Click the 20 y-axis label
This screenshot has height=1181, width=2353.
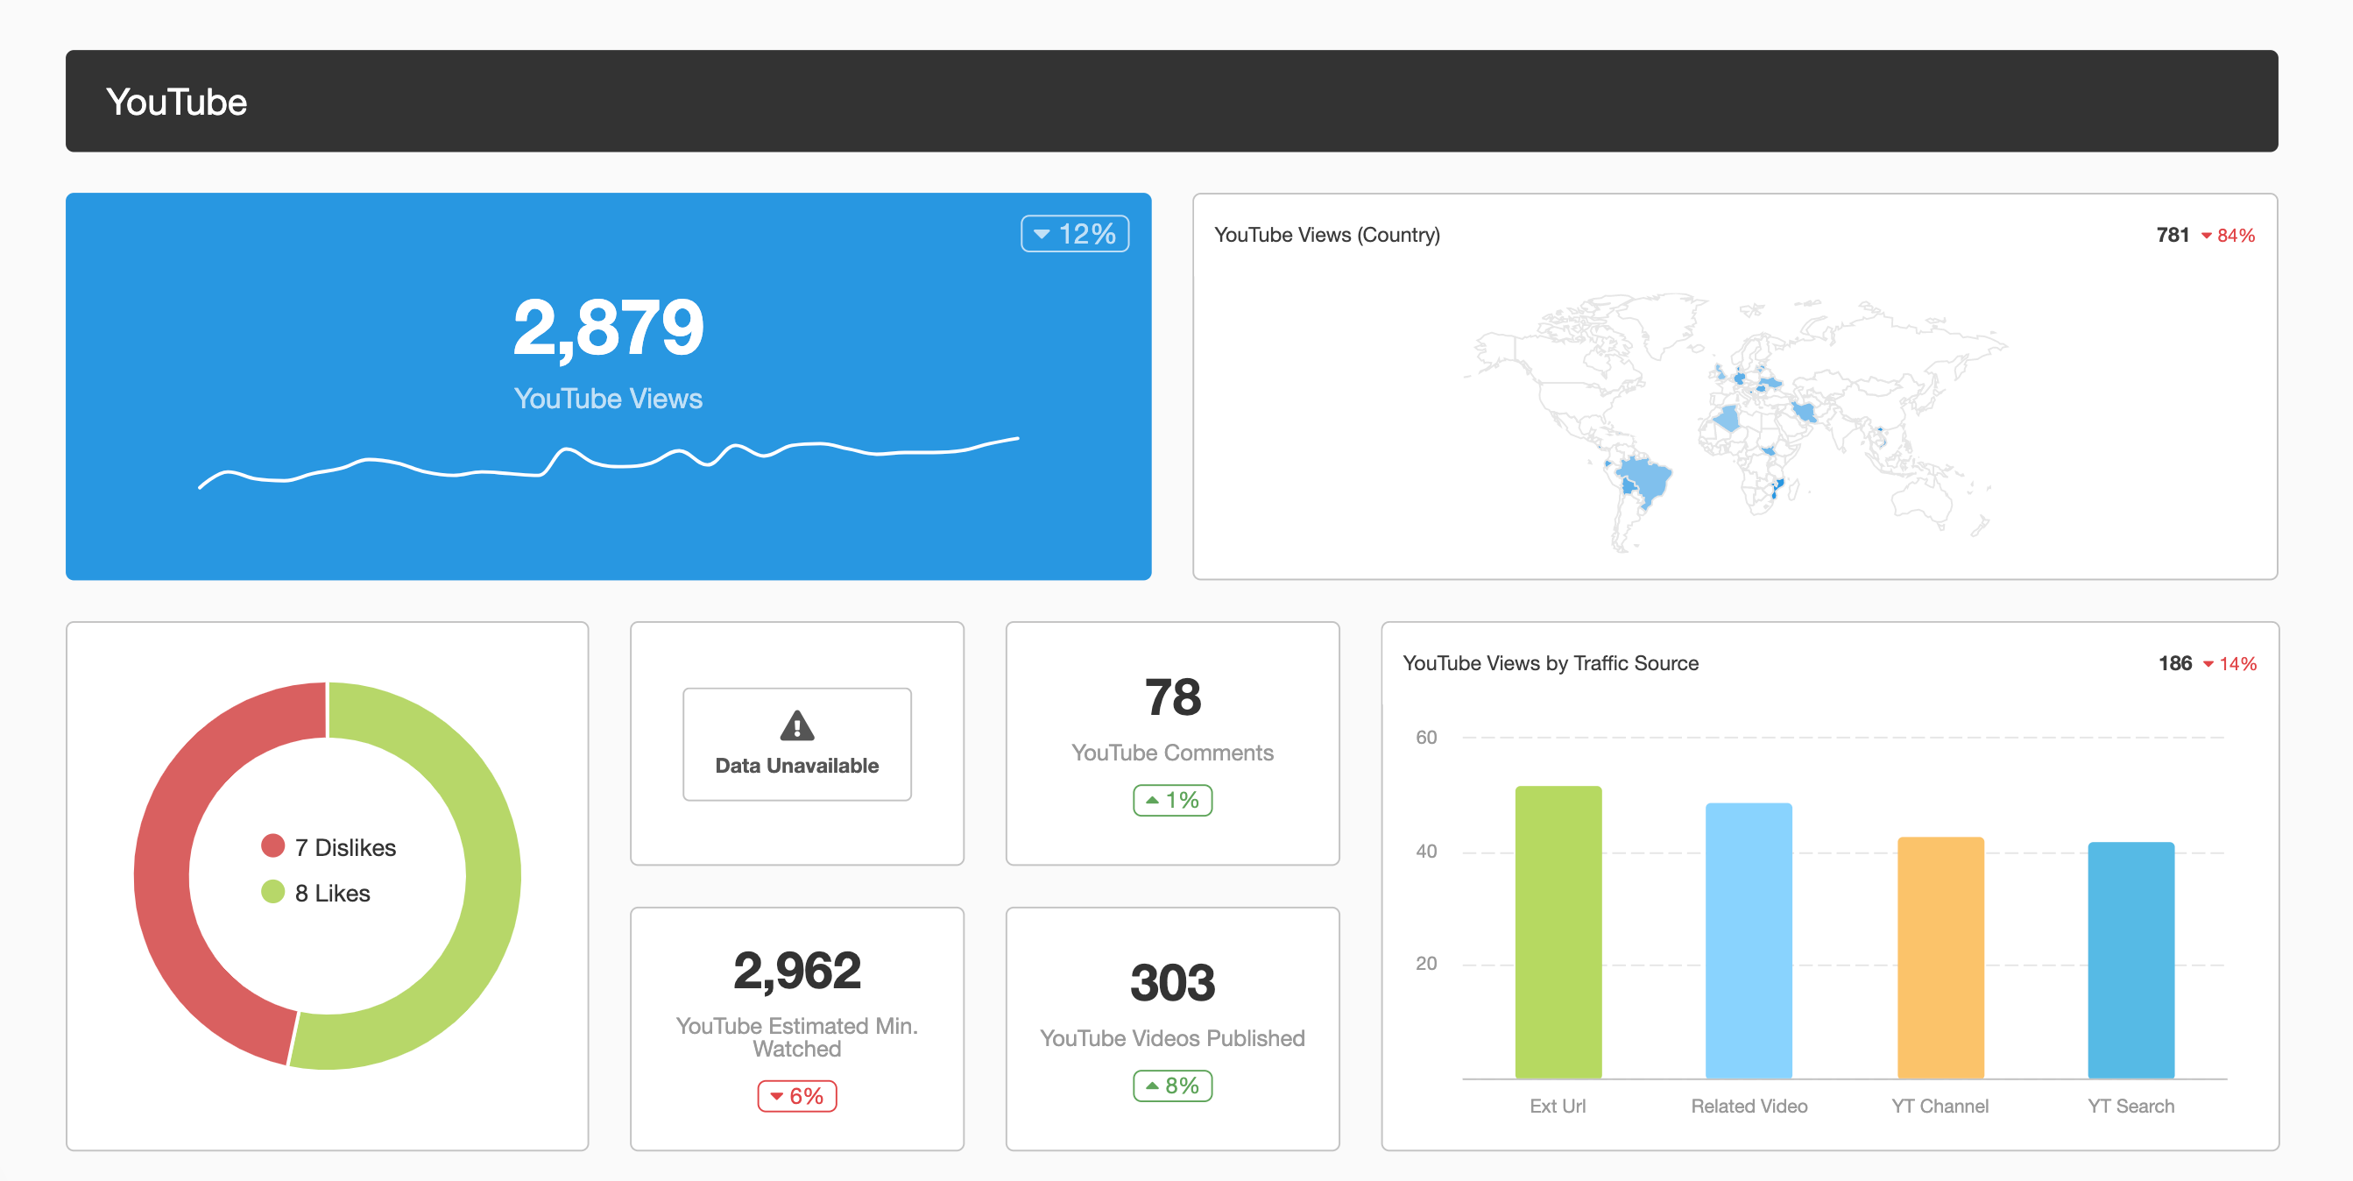coord(1426,964)
